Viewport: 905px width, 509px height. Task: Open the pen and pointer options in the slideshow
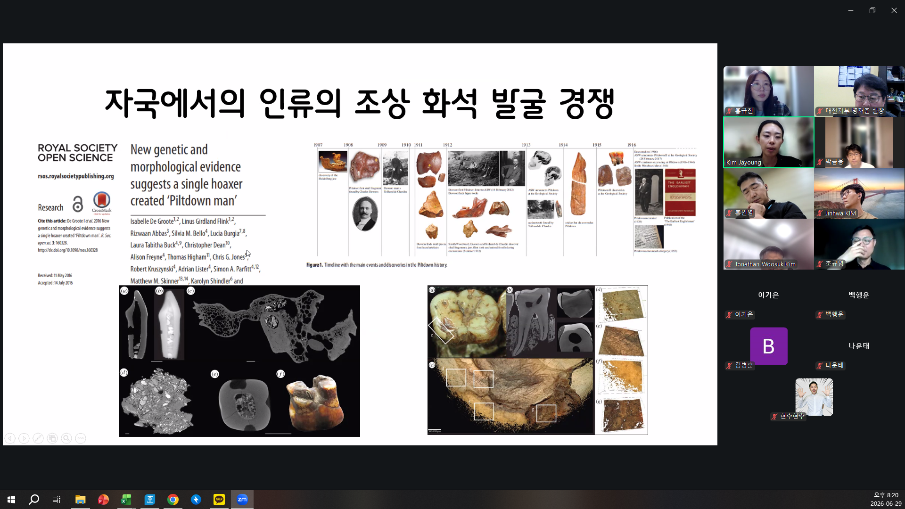click(38, 438)
